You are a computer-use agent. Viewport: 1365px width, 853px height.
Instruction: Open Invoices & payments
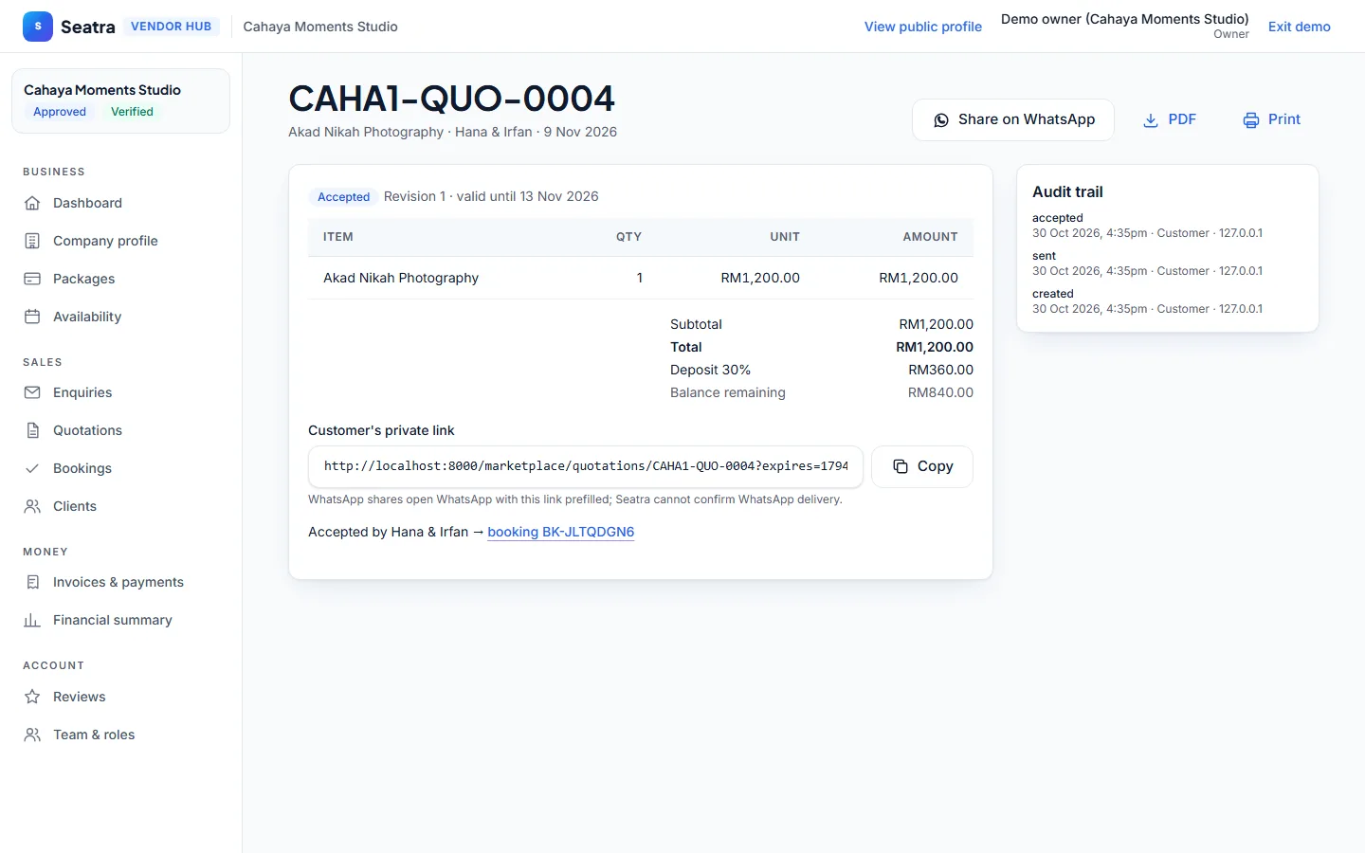coord(120,582)
